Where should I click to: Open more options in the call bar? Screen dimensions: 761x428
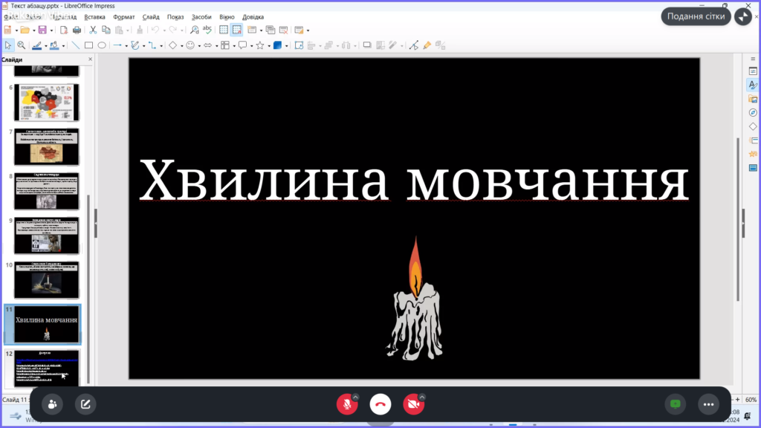[708, 404]
